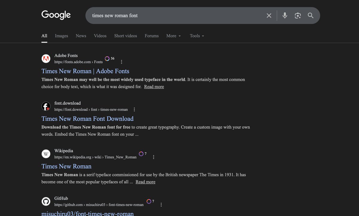Click the font.download URL breadcrumb
359x216 pixels.
[91, 109]
